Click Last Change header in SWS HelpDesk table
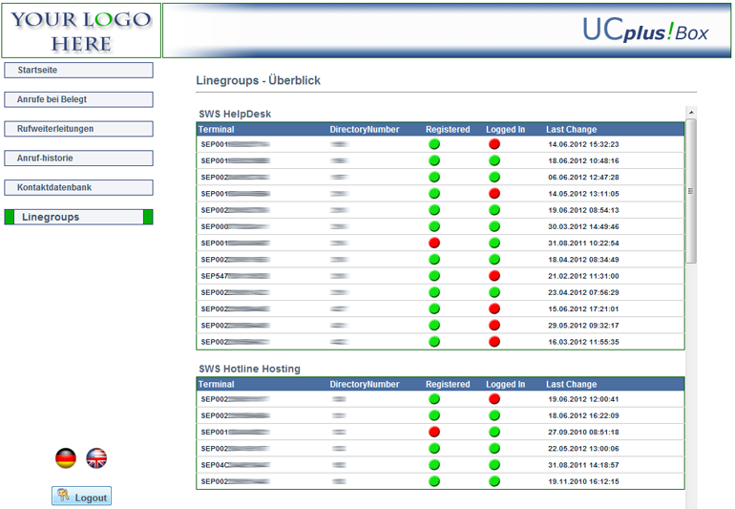The image size is (735, 509). coord(571,130)
